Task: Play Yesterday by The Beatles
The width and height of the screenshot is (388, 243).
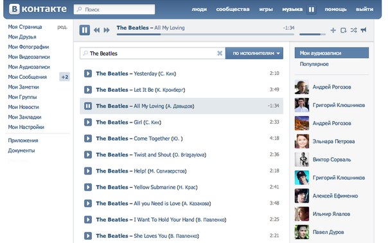Action: (x=88, y=73)
